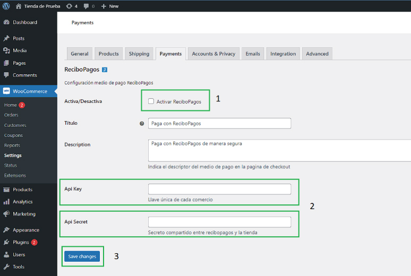This screenshot has height=276, width=411.
Task: Go to WooCommerce Home submenu
Action: pyautogui.click(x=11, y=105)
